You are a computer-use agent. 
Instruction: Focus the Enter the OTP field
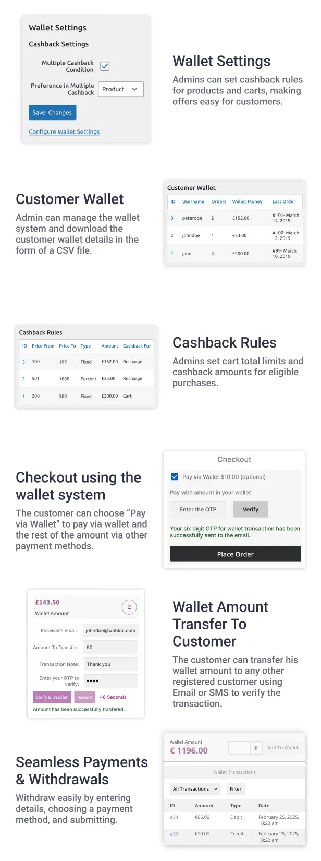(x=198, y=509)
